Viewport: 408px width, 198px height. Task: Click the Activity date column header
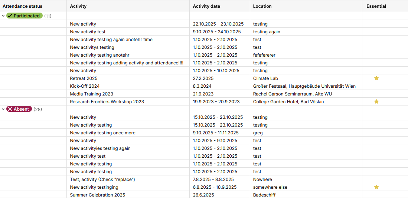point(206,6)
